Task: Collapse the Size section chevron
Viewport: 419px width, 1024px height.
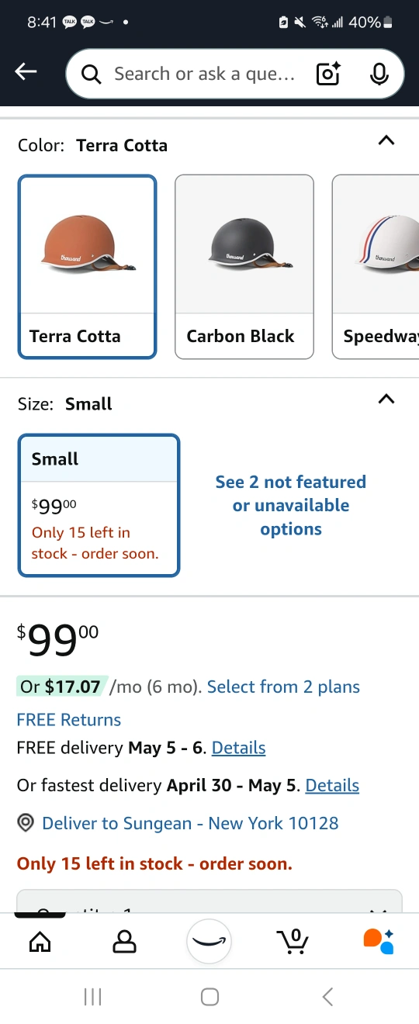Action: tap(386, 399)
